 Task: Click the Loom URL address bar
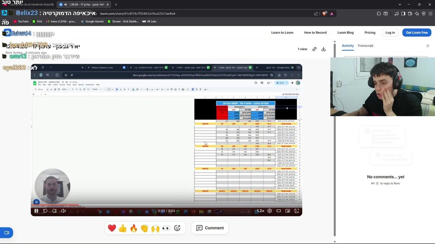[x=204, y=14]
